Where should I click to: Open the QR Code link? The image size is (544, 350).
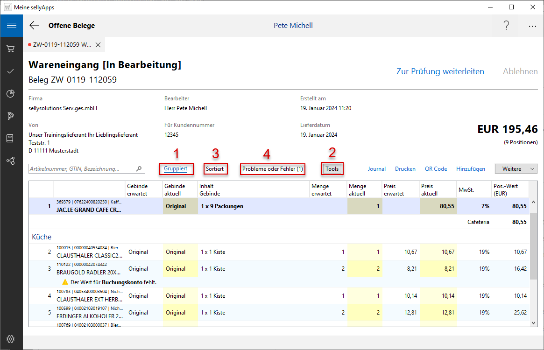click(x=435, y=169)
